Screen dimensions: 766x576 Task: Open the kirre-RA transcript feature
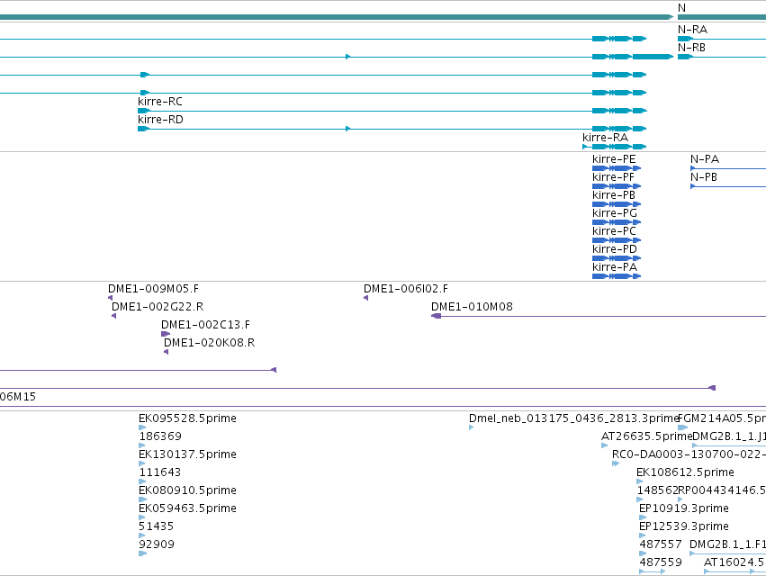pyautogui.click(x=614, y=147)
